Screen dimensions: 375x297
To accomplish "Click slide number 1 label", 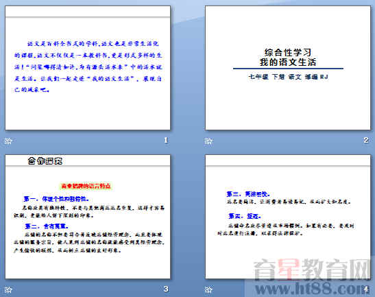I will 166,140.
